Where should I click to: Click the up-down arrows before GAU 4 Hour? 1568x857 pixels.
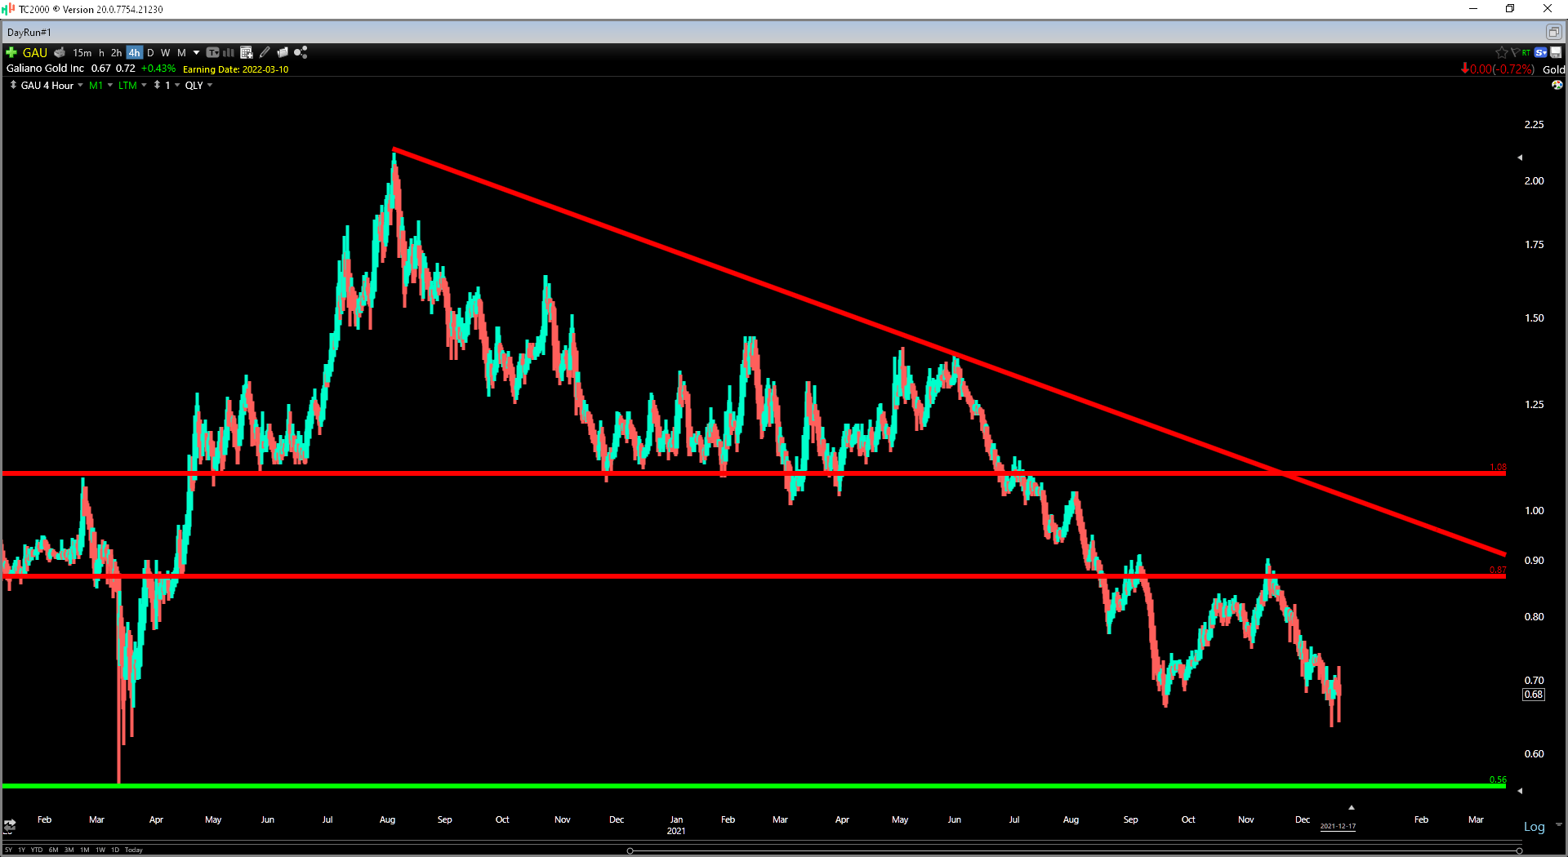[13, 85]
